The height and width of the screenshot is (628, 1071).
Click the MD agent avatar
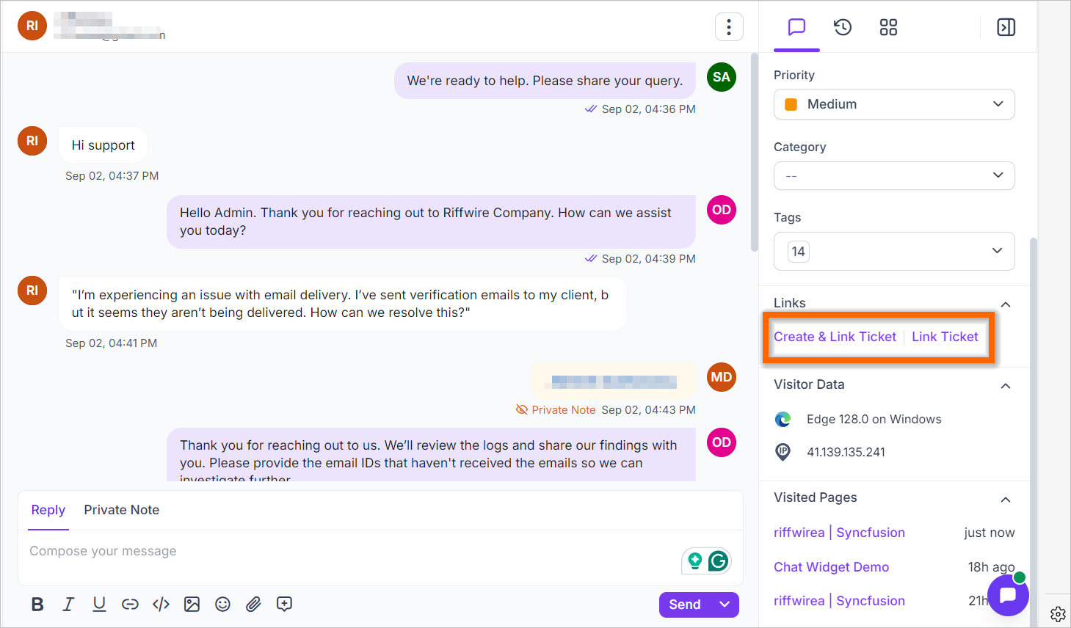point(722,377)
